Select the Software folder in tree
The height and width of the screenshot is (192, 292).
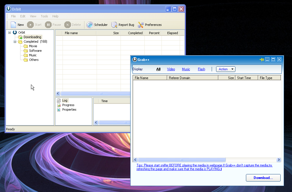pyautogui.click(x=35, y=51)
